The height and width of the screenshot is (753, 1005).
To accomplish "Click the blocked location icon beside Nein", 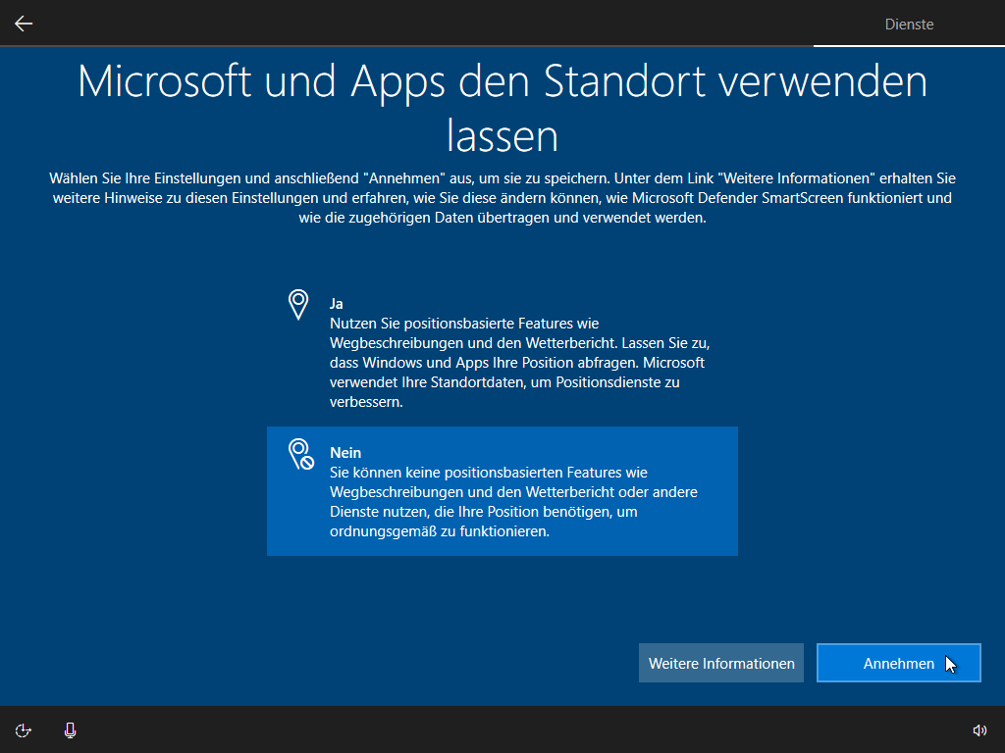I will point(299,454).
